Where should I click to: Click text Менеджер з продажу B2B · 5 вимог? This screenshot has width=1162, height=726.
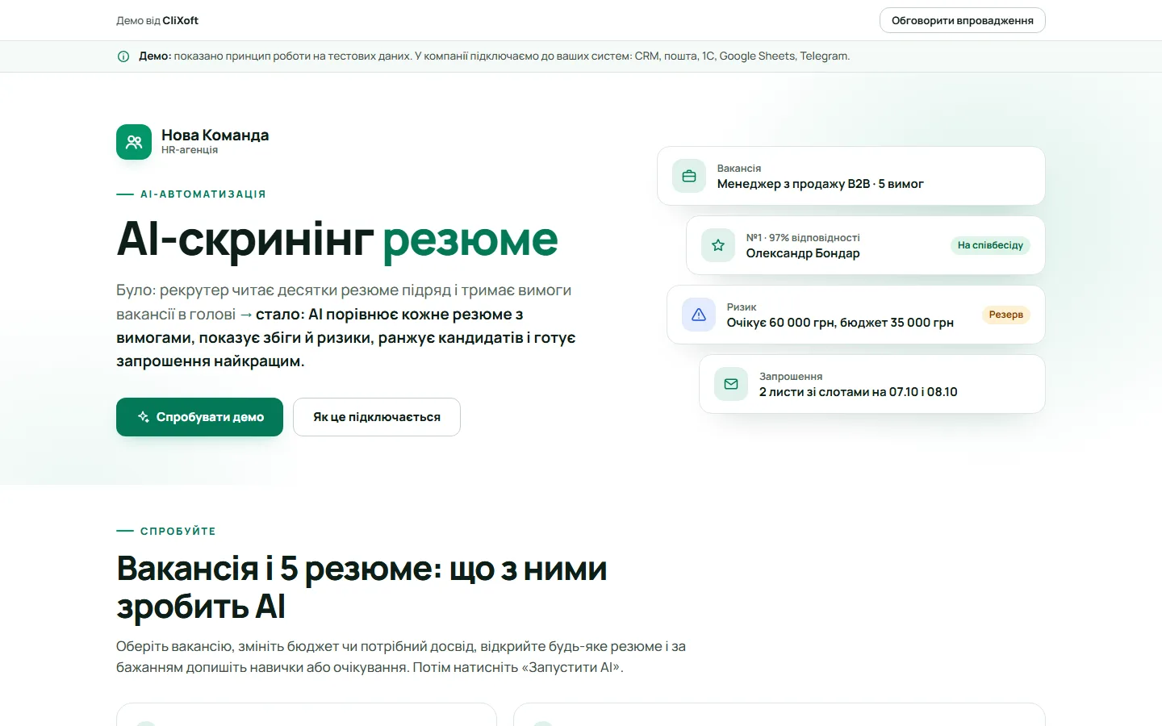821,184
